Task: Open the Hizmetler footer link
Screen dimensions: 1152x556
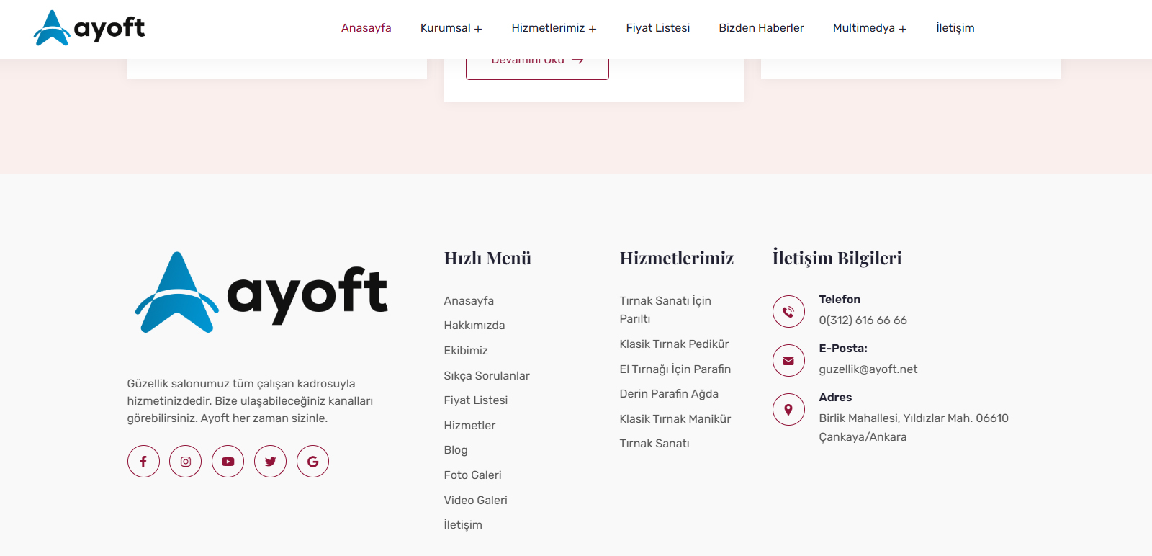Action: (x=469, y=426)
